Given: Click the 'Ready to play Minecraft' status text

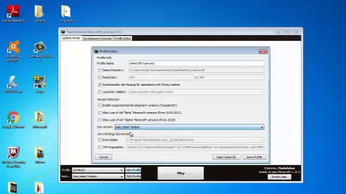Looking at the screenshot, I should (280, 172).
